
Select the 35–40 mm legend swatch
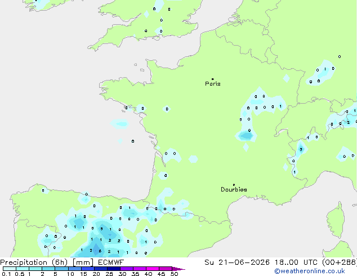(139, 269)
